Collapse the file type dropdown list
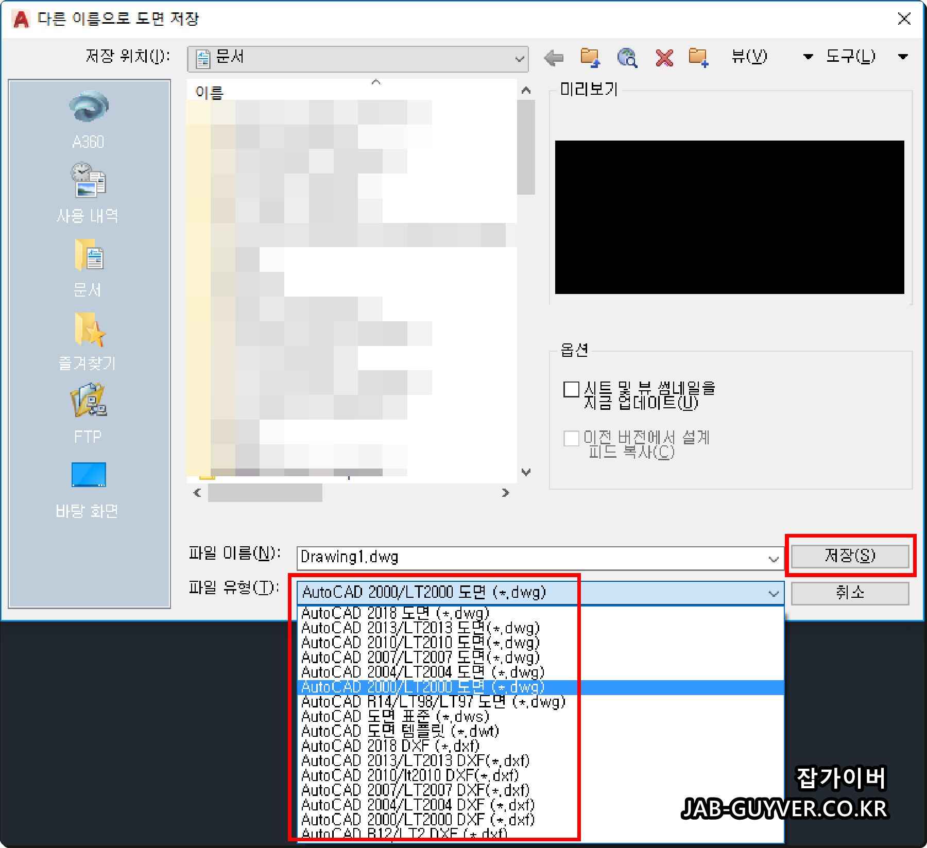Viewport: 927px width, 848px height. (774, 593)
